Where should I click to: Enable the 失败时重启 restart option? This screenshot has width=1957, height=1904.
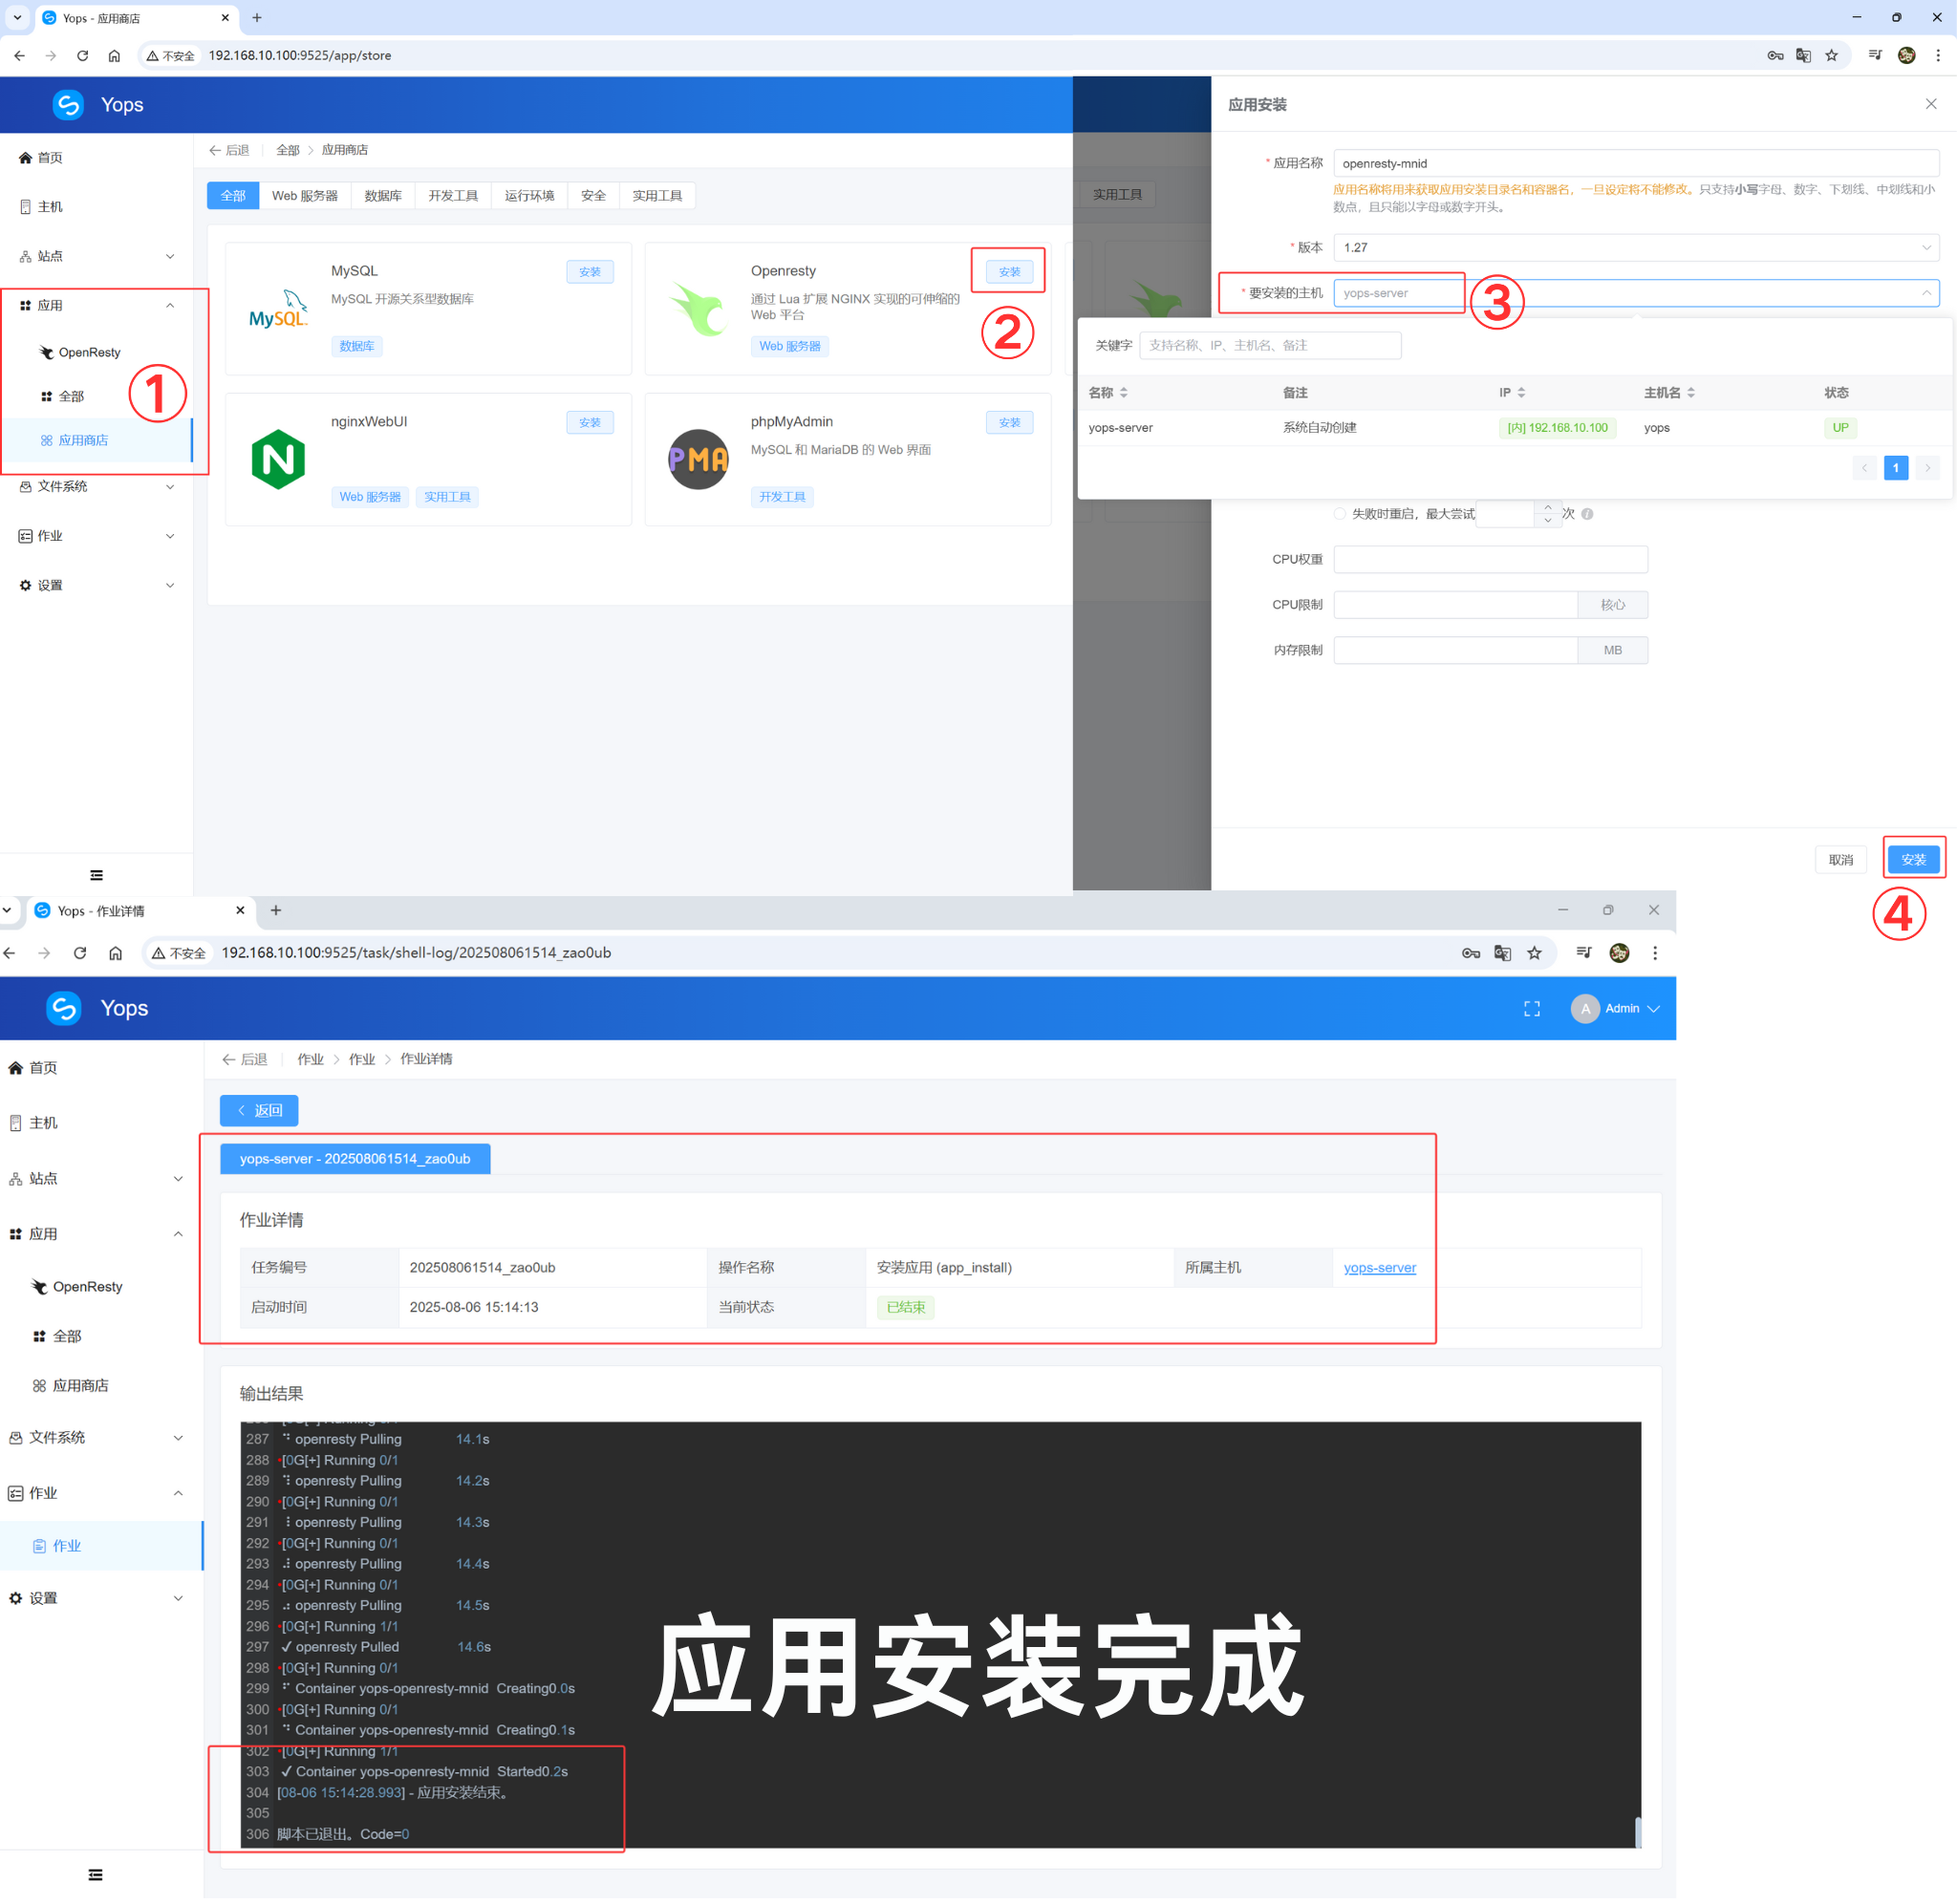pos(1340,513)
